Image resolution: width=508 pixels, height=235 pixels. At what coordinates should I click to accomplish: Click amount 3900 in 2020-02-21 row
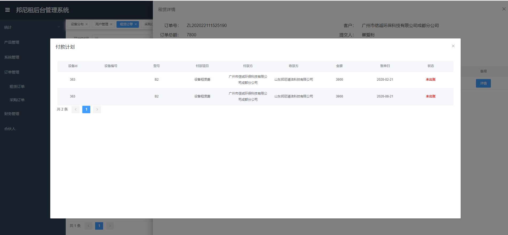point(339,80)
